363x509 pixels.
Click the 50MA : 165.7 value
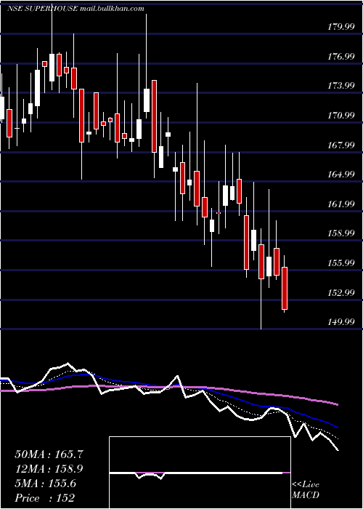[49, 454]
